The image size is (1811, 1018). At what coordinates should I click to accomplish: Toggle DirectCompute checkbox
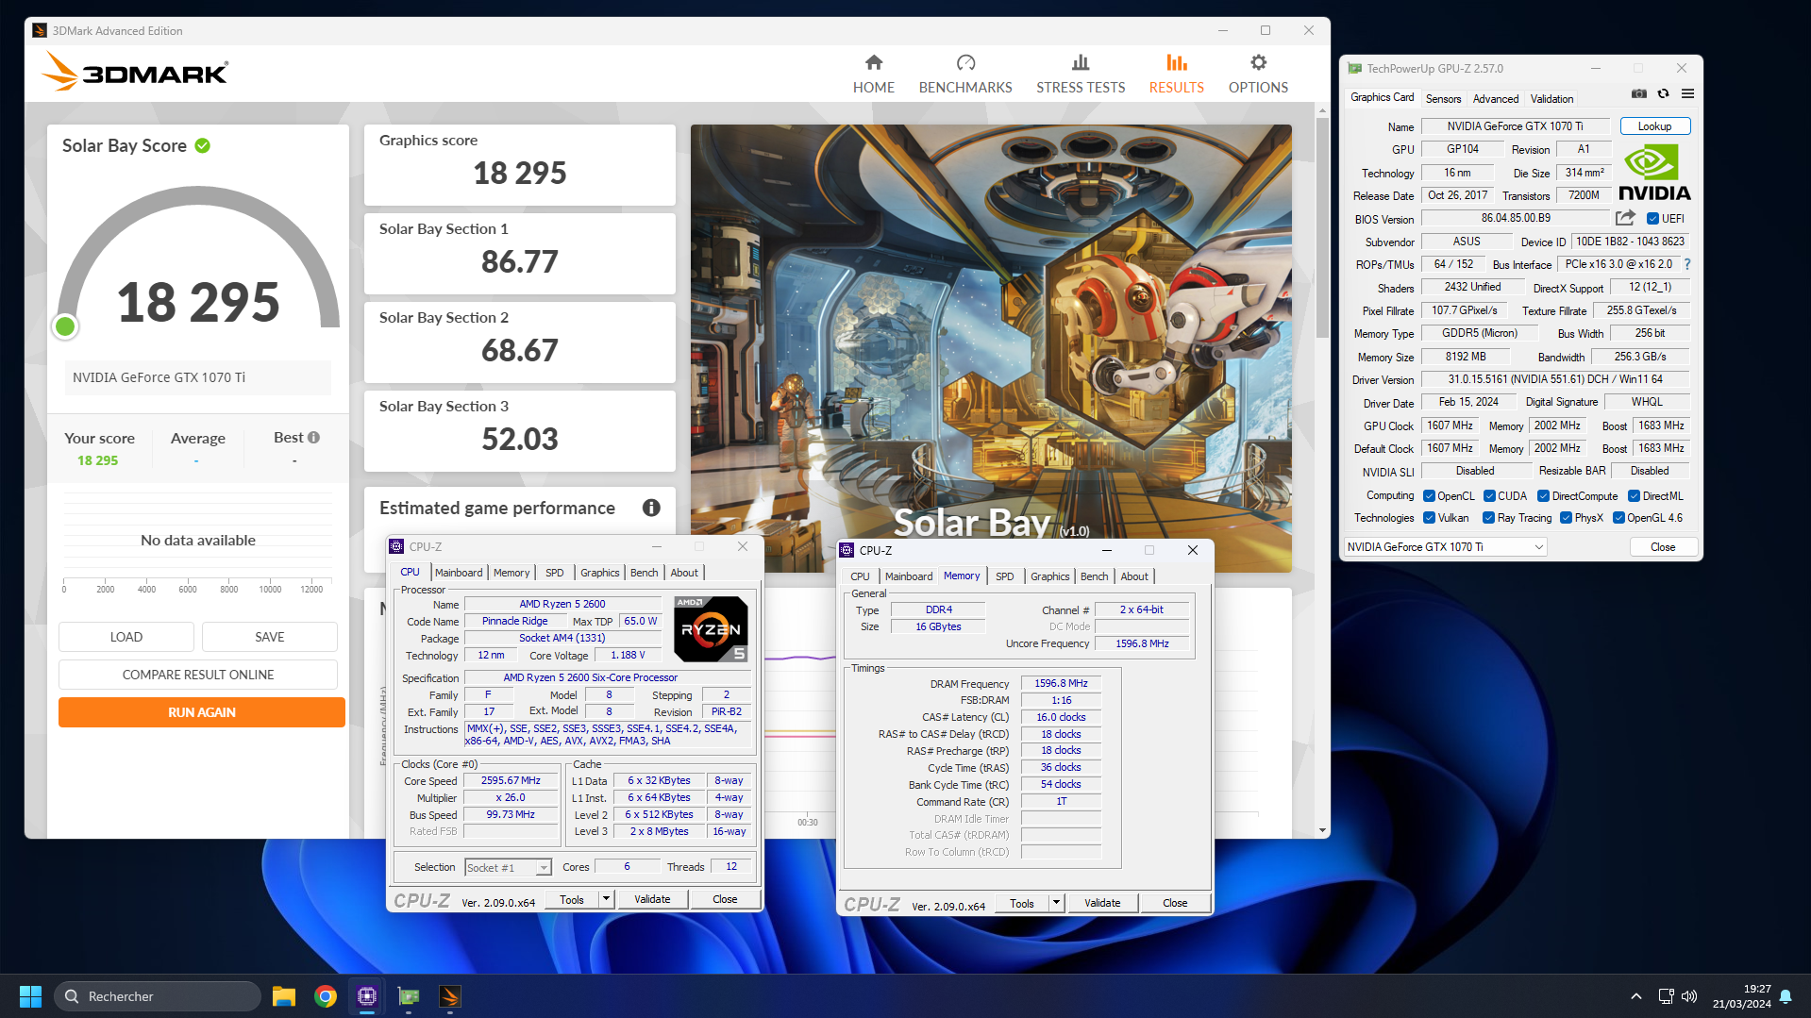coord(1543,496)
